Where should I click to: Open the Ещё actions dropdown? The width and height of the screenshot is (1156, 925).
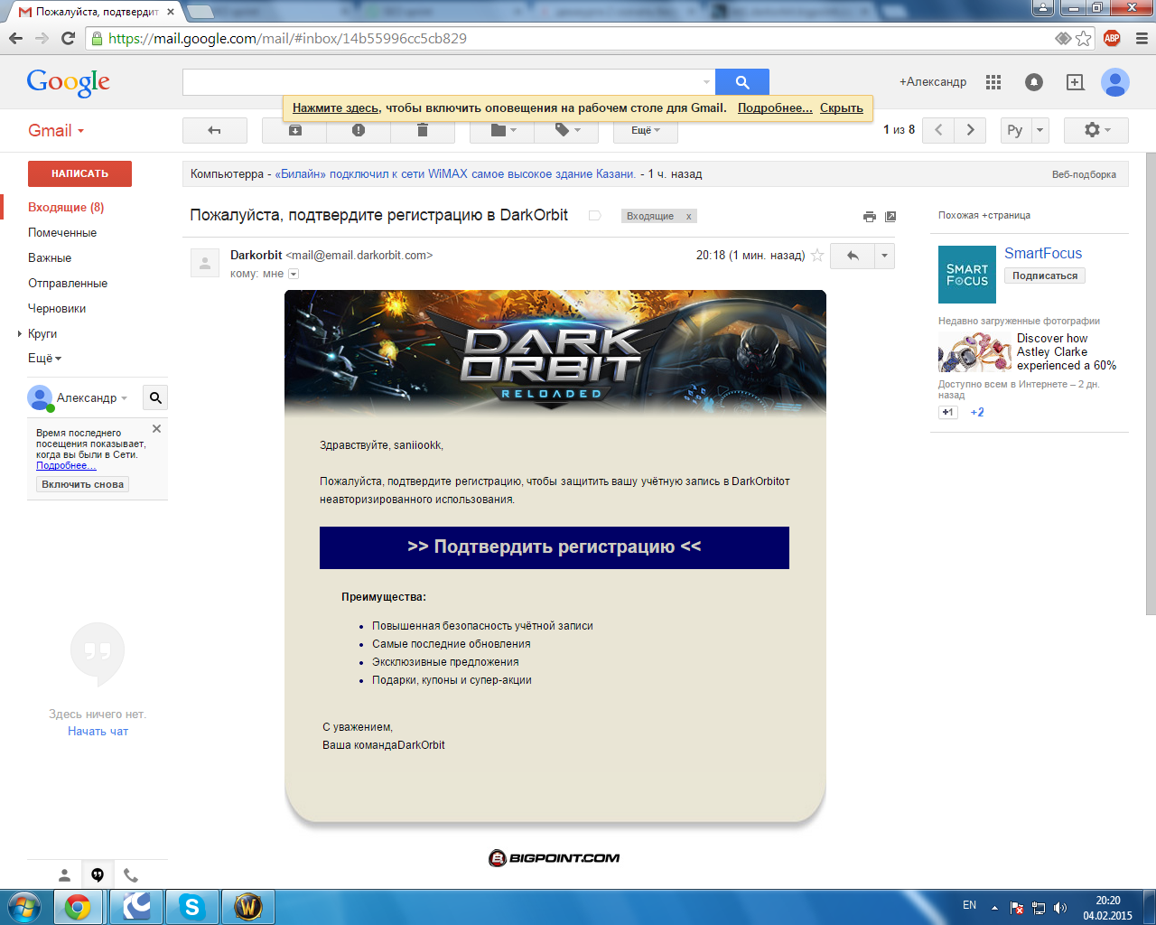pyautogui.click(x=646, y=130)
